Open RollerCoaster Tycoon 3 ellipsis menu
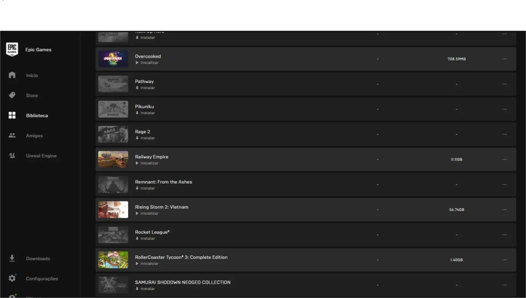The height and width of the screenshot is (298, 526). point(504,260)
